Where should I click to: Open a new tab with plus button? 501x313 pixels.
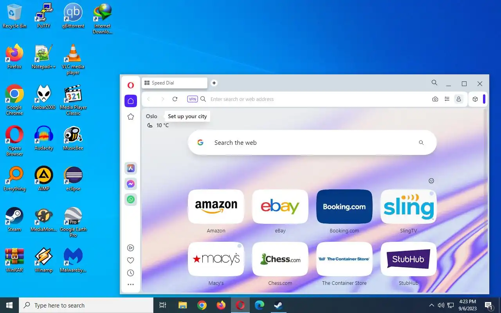tap(214, 83)
